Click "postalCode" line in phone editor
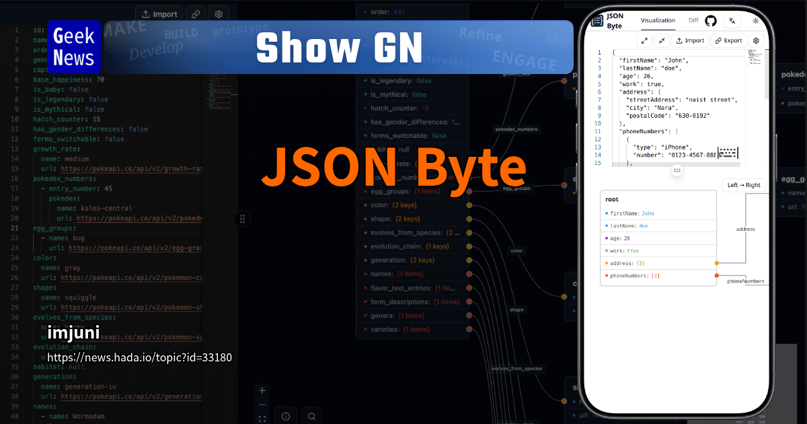Screen dimensions: 807x424 coord(667,115)
